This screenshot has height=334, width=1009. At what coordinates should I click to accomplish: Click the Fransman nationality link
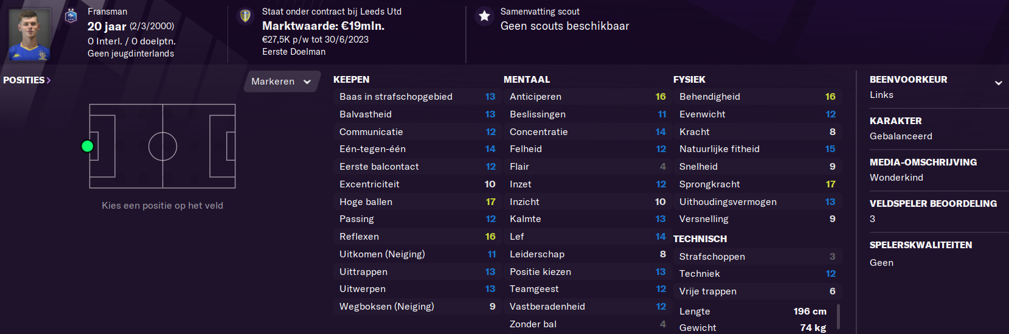point(107,12)
